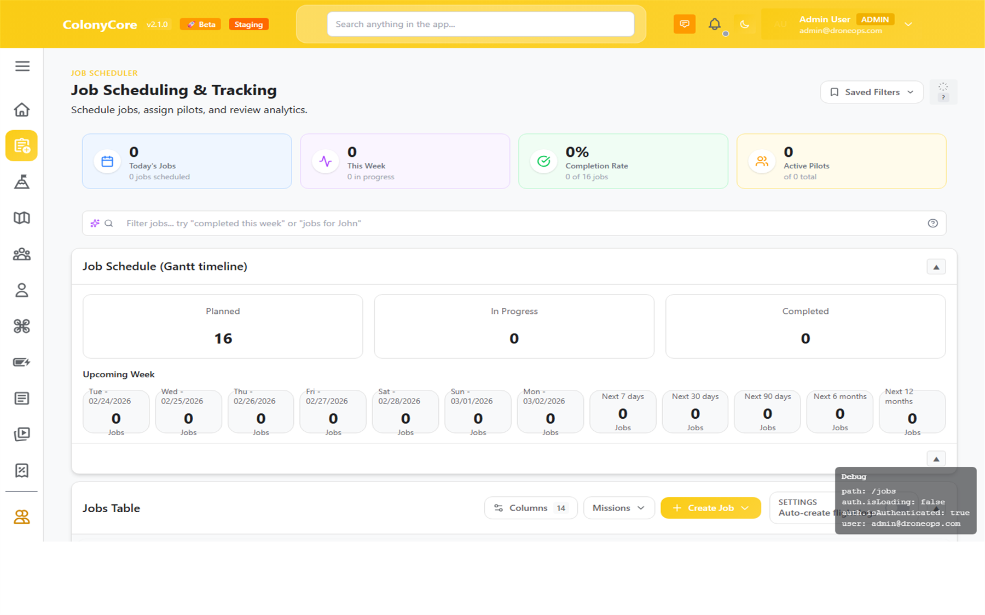985x615 pixels.
Task: Click the notifications bell in the top bar
Action: pyautogui.click(x=714, y=24)
